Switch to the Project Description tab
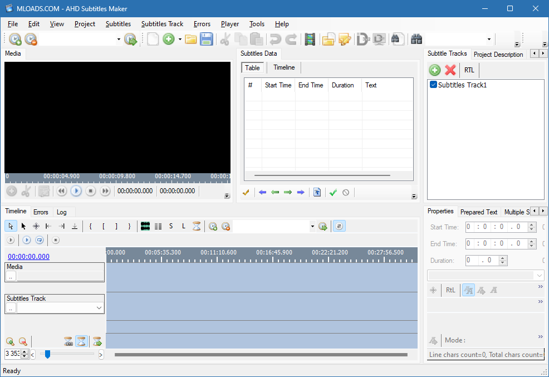549x377 pixels. coord(498,54)
